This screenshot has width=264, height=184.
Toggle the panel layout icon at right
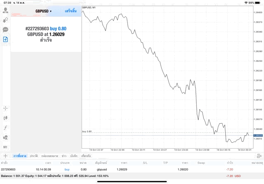[x=259, y=156]
